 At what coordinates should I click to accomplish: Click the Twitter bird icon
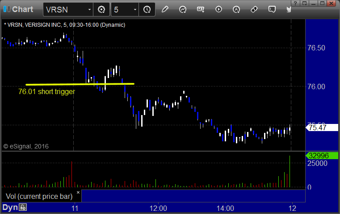tap(289, 9)
